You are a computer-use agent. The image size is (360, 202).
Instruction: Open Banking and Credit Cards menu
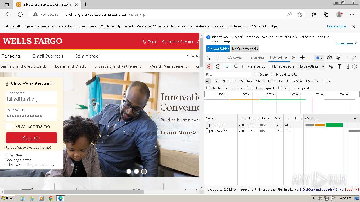[24, 66]
